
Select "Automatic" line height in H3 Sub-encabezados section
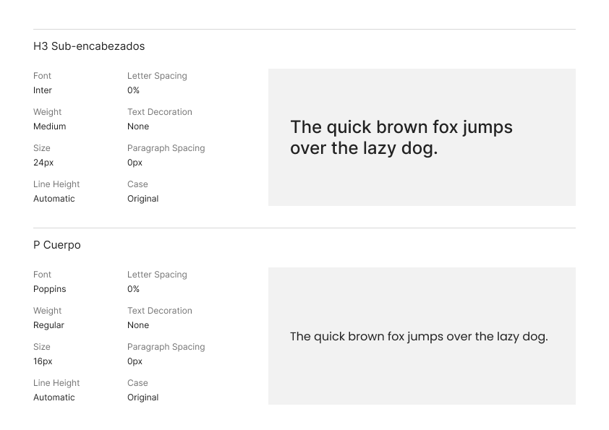(54, 199)
